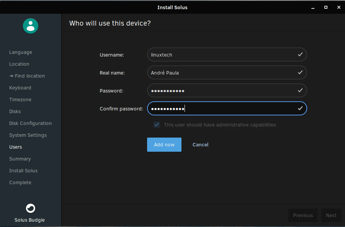Cancel adding the user
Viewport: 345px width, 227px height.
pyautogui.click(x=201, y=145)
